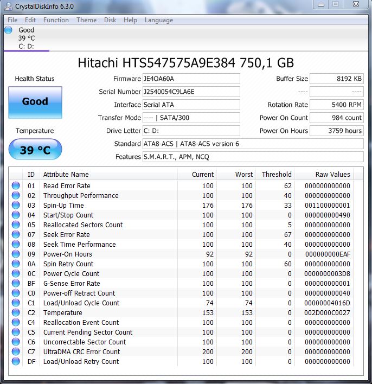Click the status orb for Temperature attribute row
This screenshot has height=384, width=372.
(15, 313)
